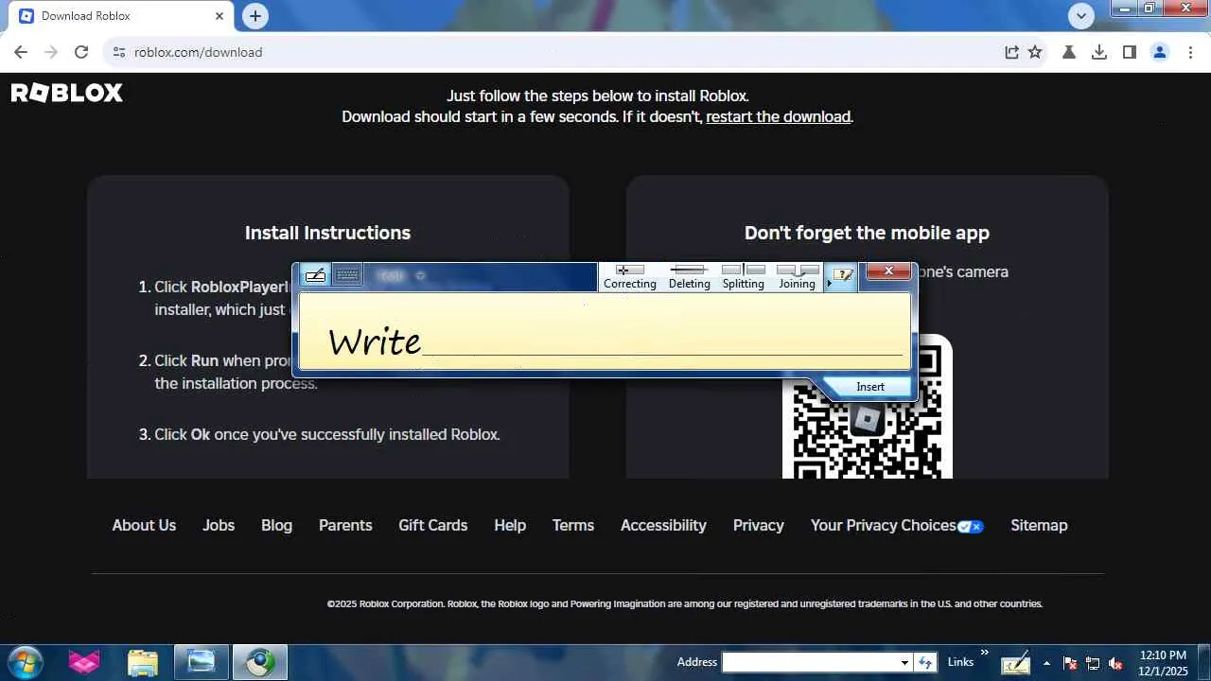Open the Windows Start menu
The image size is (1211, 681).
(x=25, y=662)
